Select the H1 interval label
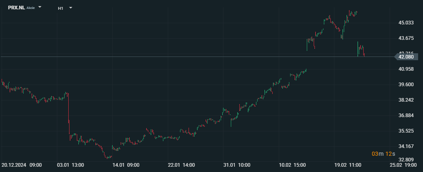Viewport: 423px width, 172px height. tap(61, 8)
